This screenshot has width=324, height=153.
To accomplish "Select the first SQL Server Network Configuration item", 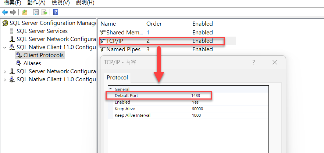I will [x=56, y=39].
